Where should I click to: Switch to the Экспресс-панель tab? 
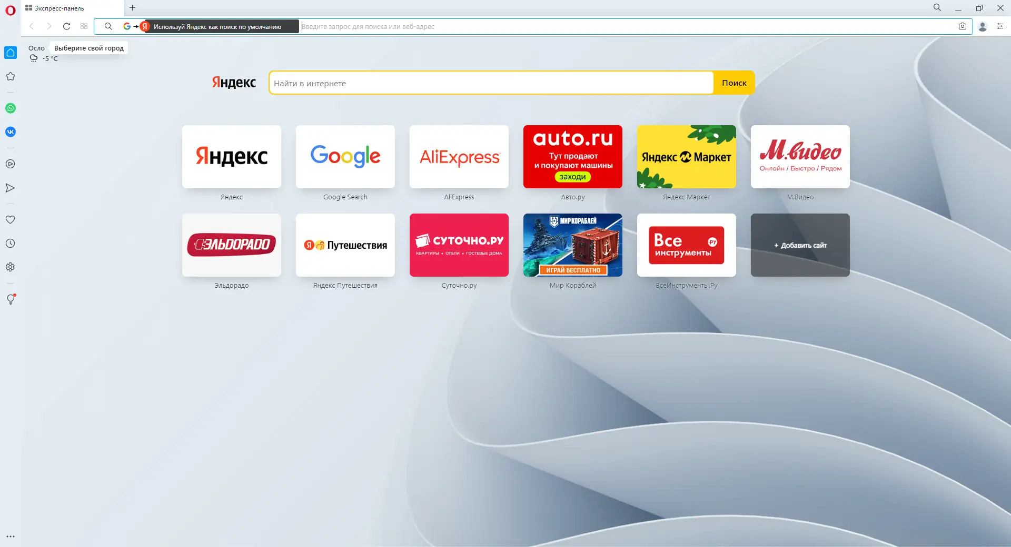point(72,8)
